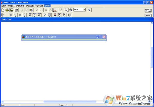The width and height of the screenshot is (154, 107).
Task: Click the horizontal scrollbar thumb
Action: pos(70,101)
